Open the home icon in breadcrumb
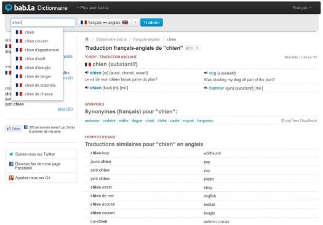323x225 pixels. point(87,39)
